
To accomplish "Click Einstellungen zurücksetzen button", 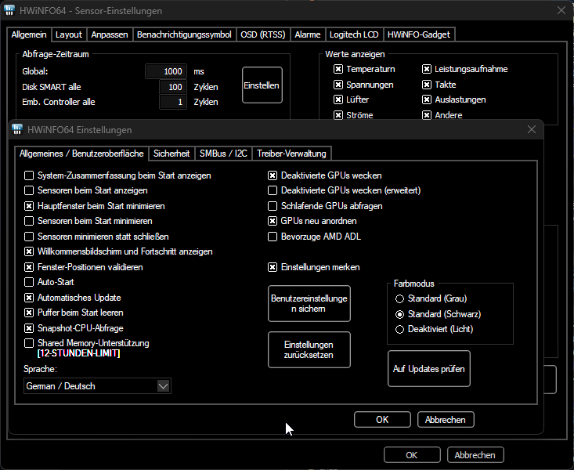I will [x=309, y=350].
